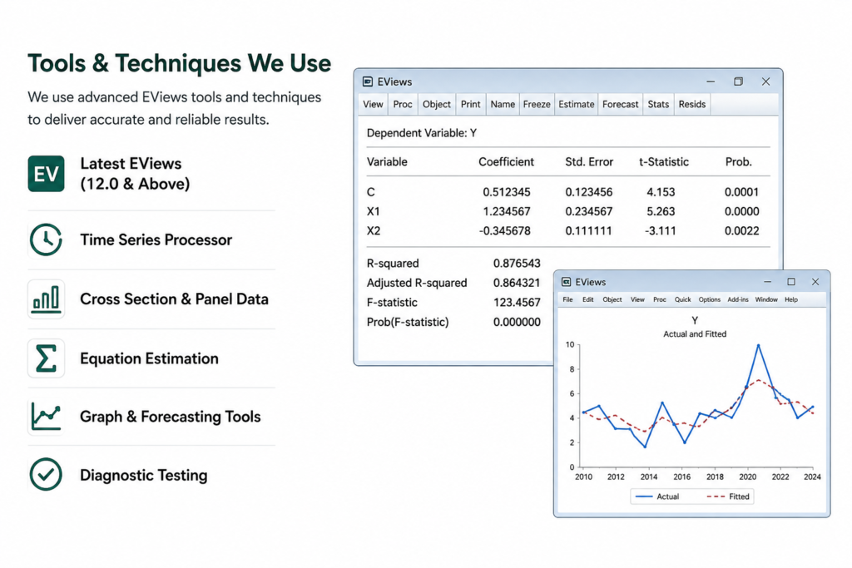Maximize the regression output EViews window

coord(738,81)
